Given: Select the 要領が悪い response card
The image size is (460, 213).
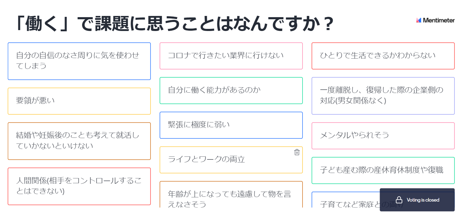Looking at the screenshot, I should pyautogui.click(x=79, y=101).
